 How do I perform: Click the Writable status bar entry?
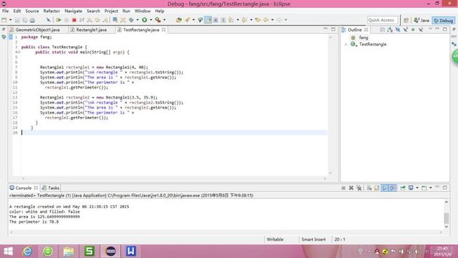coord(275,239)
